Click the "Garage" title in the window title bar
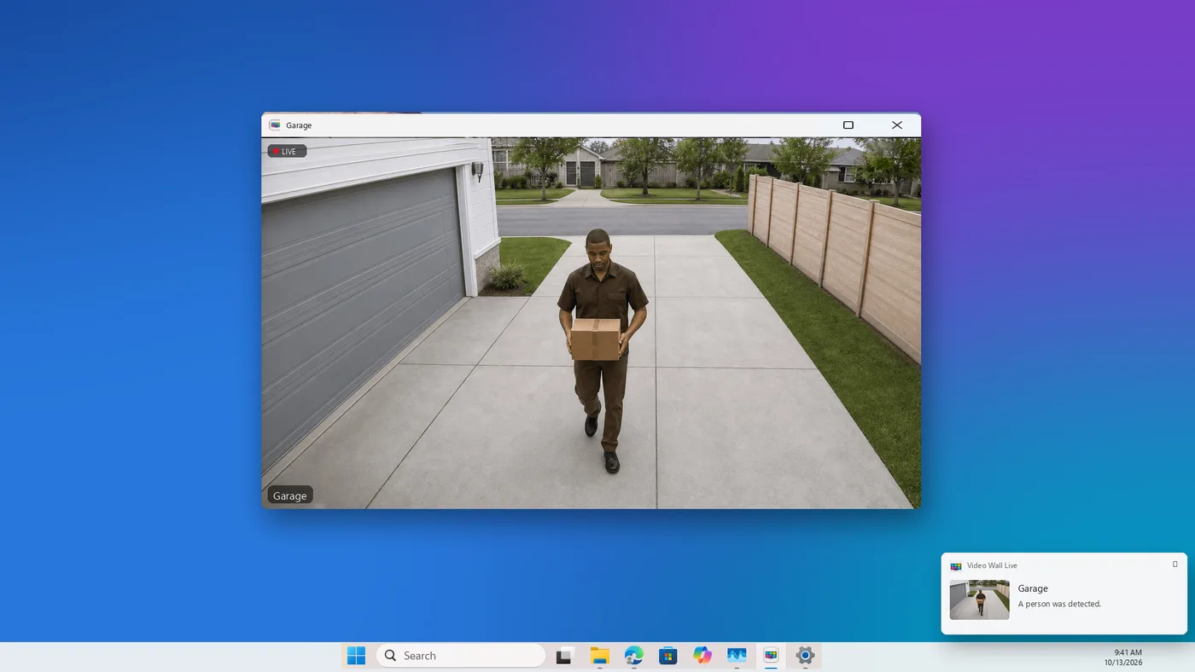 pyautogui.click(x=299, y=125)
